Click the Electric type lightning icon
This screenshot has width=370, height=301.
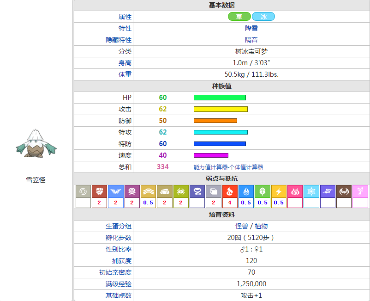279,191
